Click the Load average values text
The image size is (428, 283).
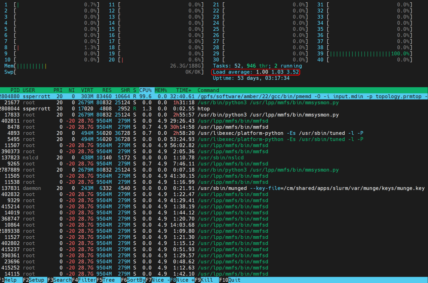click(x=256, y=72)
